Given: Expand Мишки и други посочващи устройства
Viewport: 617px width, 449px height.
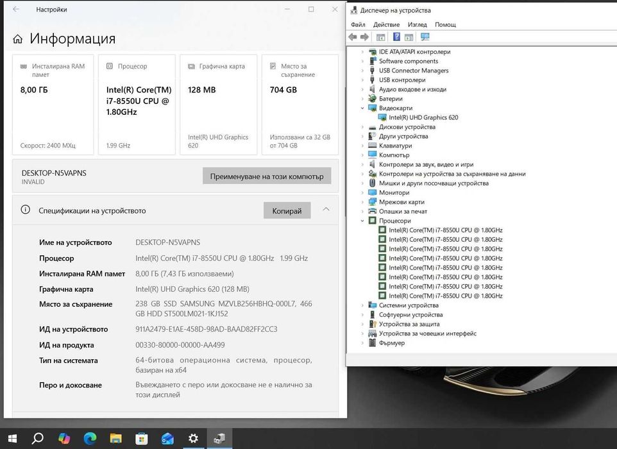Looking at the screenshot, I should [x=362, y=183].
